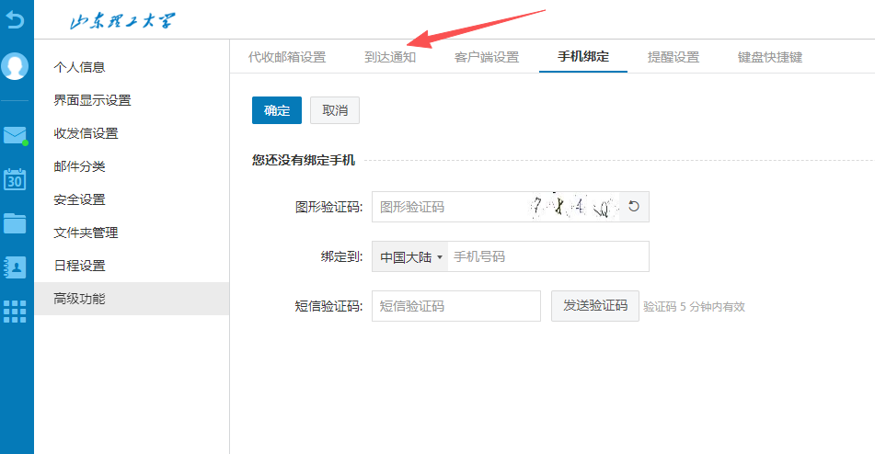
Task: Open the contacts address book icon
Action: [16, 267]
